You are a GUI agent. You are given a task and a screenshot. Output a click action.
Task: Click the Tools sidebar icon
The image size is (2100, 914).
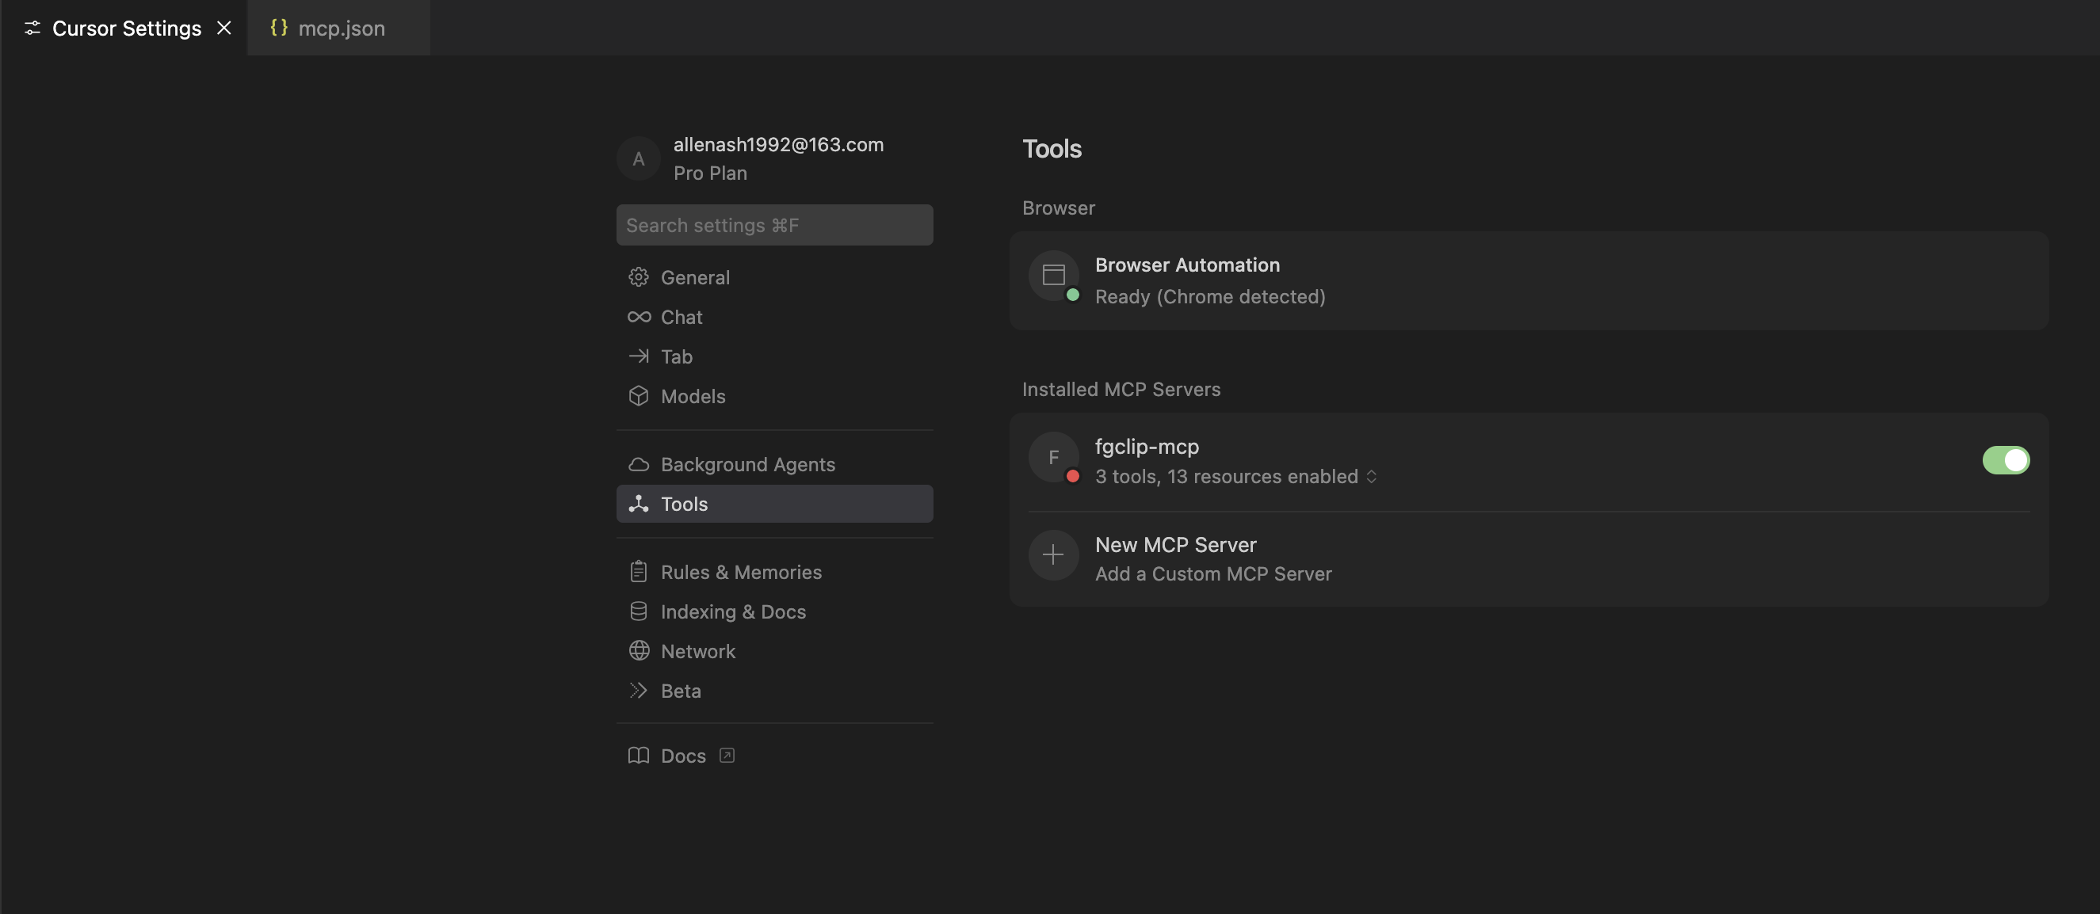638,504
